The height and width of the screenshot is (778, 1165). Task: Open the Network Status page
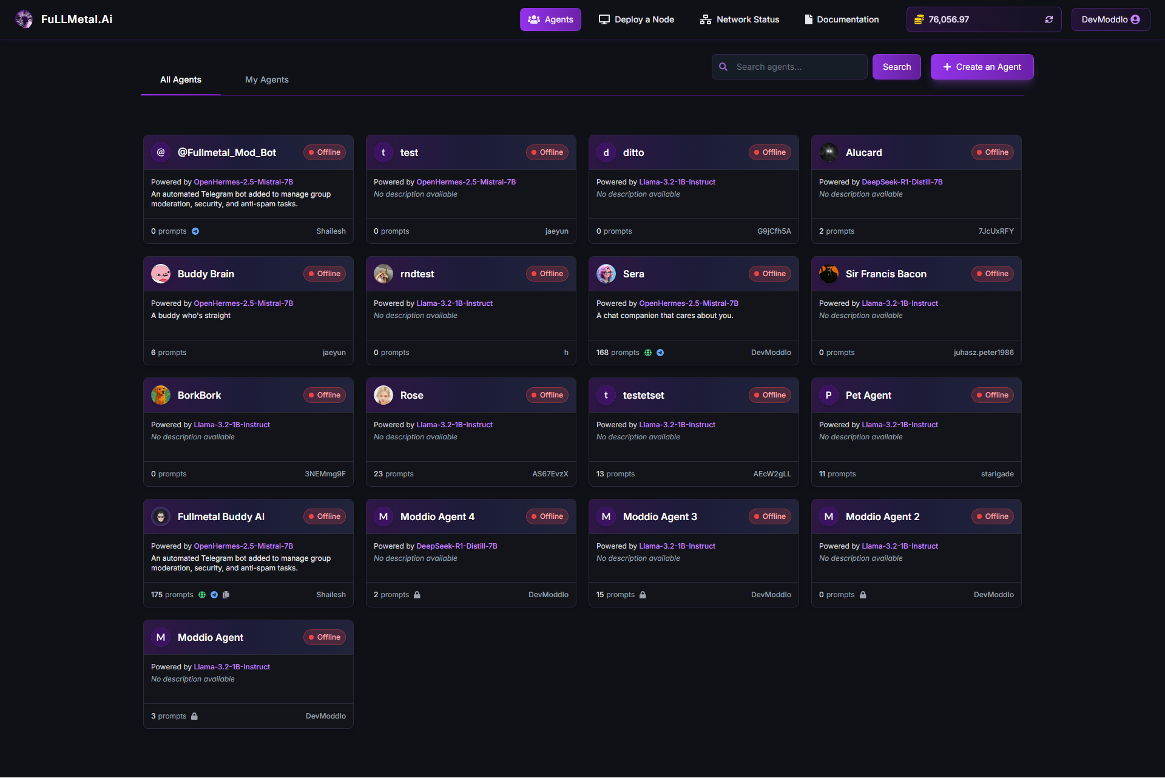739,19
